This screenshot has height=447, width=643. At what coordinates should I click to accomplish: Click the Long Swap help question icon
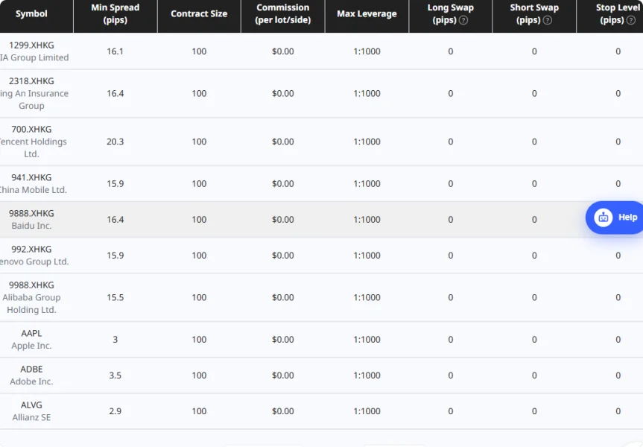click(463, 20)
